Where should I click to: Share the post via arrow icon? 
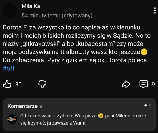pos(126,84)
